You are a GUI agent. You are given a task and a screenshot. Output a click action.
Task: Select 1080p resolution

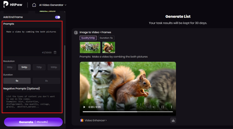pyautogui.click(x=54, y=67)
